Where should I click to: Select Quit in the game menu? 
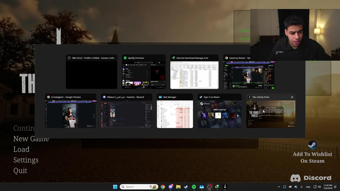pyautogui.click(x=20, y=171)
